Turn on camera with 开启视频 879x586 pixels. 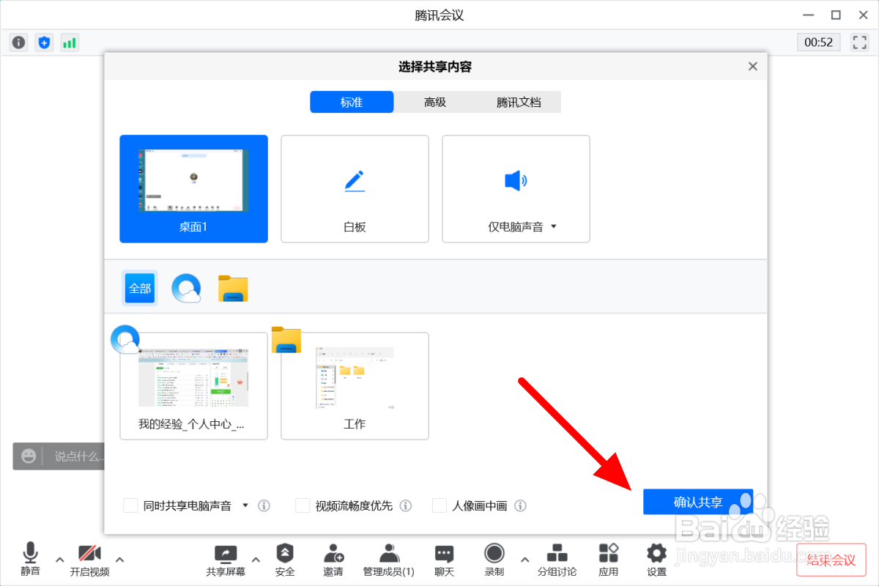point(89,560)
